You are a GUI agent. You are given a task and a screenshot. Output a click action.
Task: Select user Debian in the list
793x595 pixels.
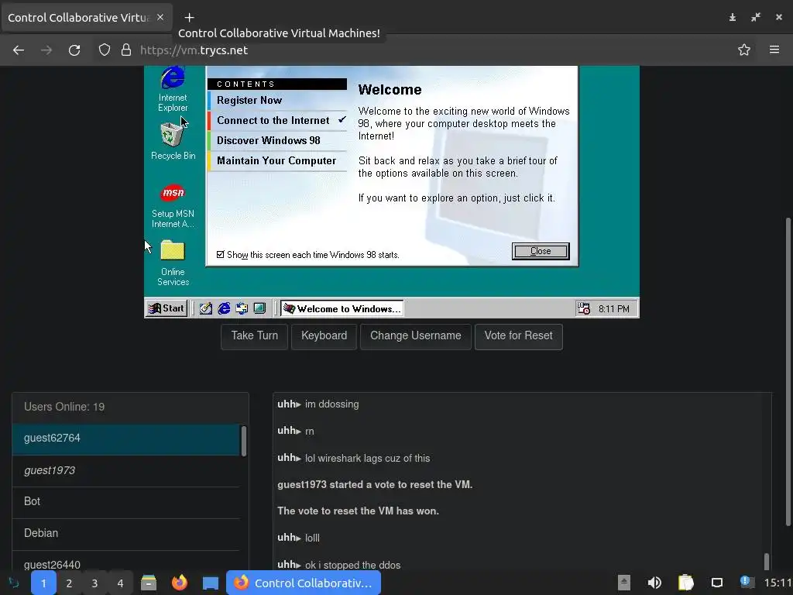coord(126,534)
